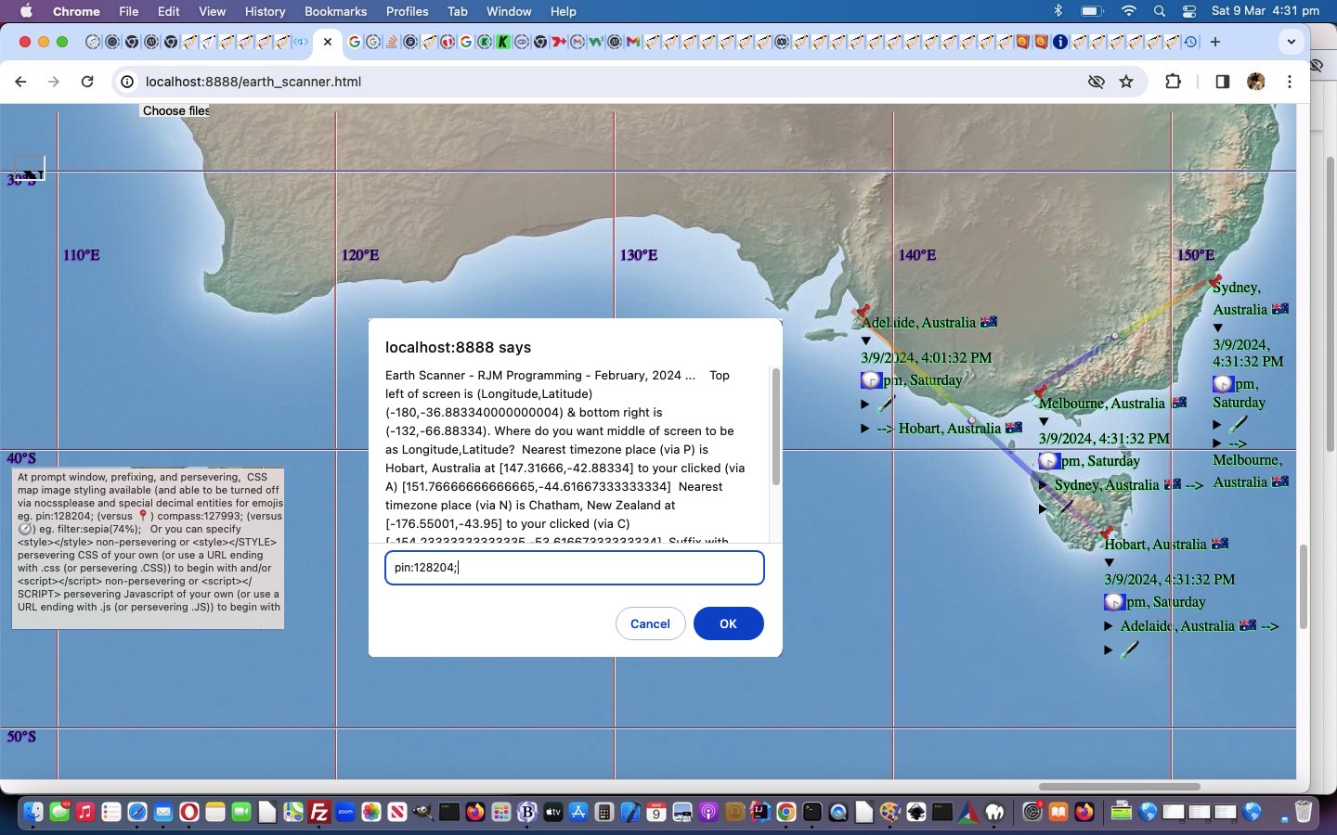This screenshot has height=835, width=1337.
Task: Expand the '--> Hobart, Australia' triangle under Adelaide
Action: [865, 429]
